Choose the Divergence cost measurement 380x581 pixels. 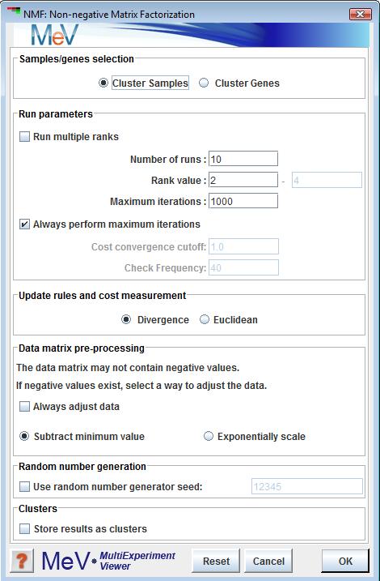[x=126, y=319]
